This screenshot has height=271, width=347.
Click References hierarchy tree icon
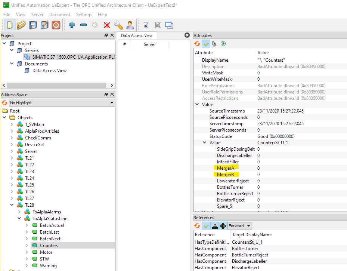tap(215, 226)
